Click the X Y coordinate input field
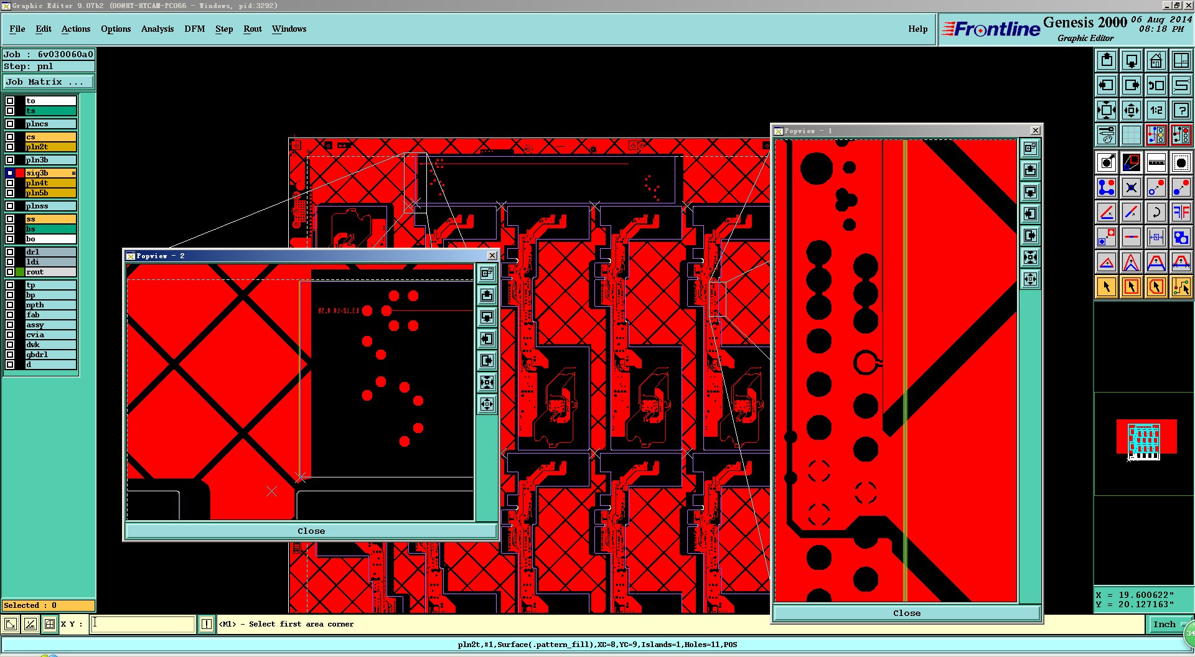Viewport: 1195px width, 657px height. tap(143, 624)
